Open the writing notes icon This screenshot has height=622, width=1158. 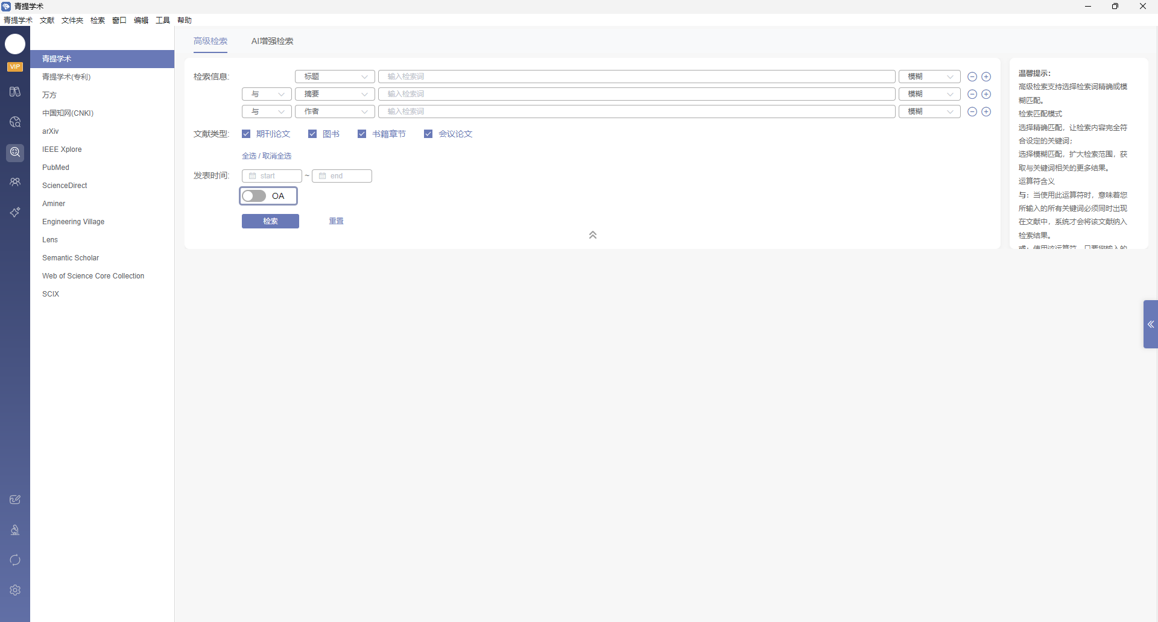(15, 500)
